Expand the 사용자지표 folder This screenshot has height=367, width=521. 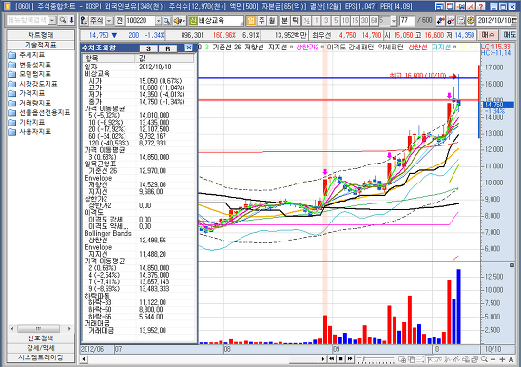29,132
